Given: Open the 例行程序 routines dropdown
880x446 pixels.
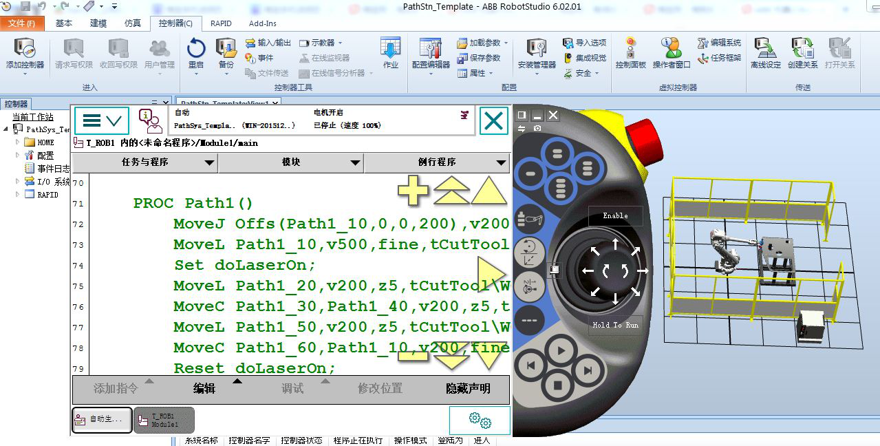Looking at the screenshot, I should 436,162.
